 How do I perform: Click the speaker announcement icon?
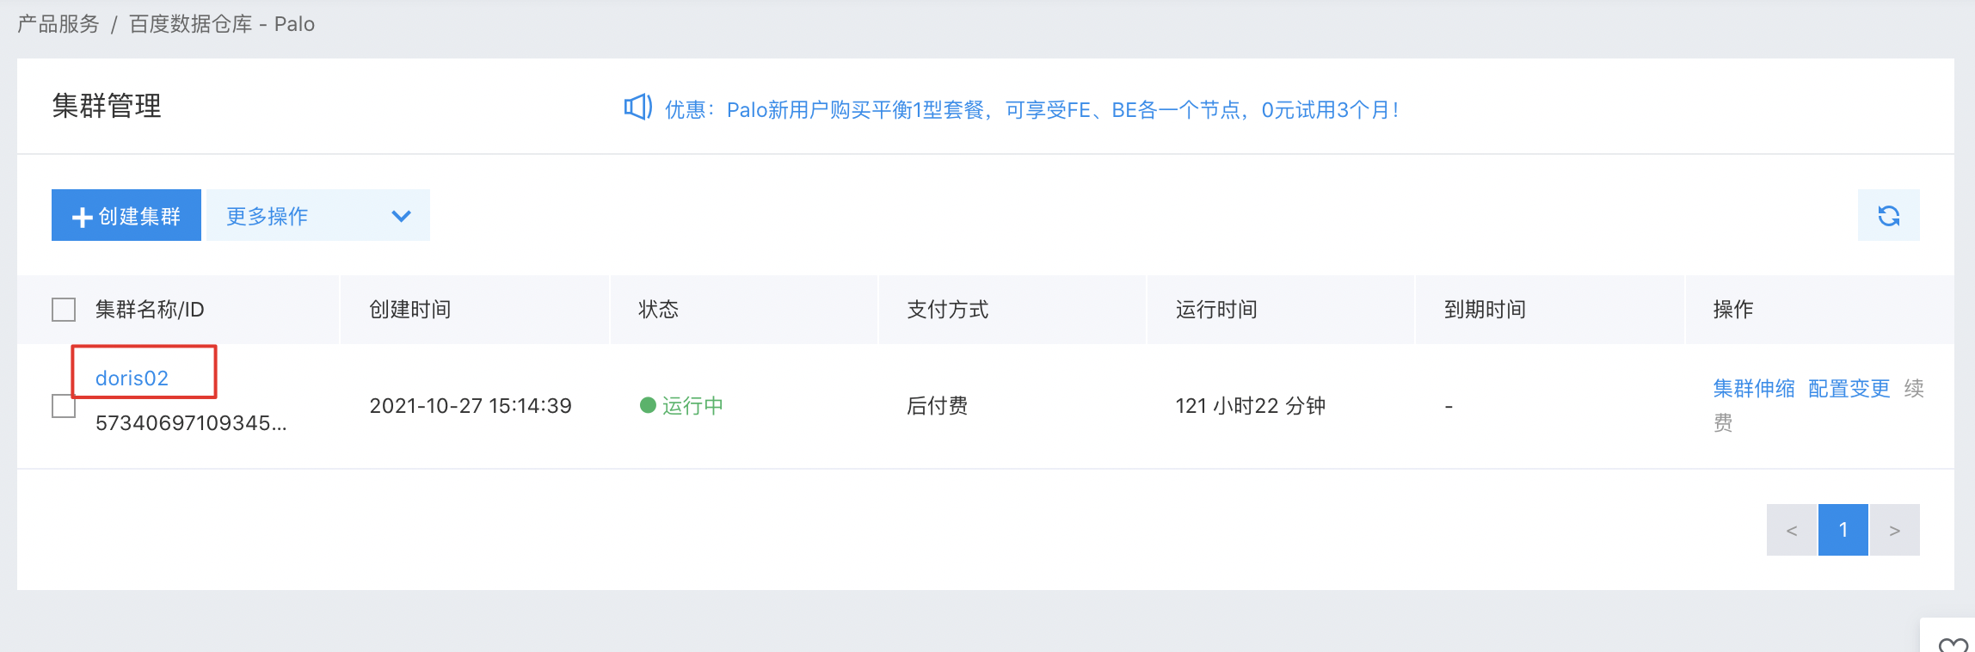tap(638, 108)
